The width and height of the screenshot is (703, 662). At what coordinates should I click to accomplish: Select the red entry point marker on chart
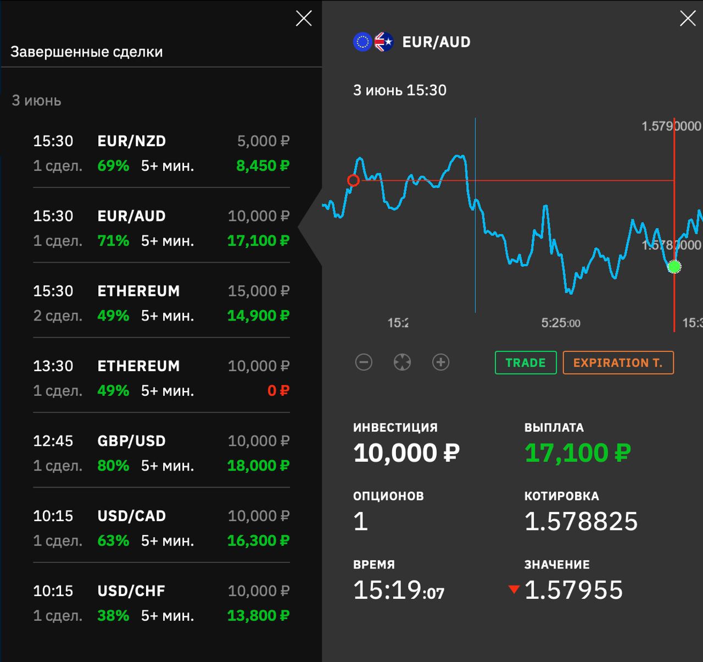click(353, 180)
